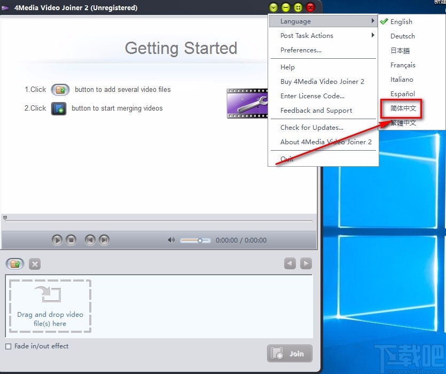
Task: Select the Help menu item
Action: point(323,67)
